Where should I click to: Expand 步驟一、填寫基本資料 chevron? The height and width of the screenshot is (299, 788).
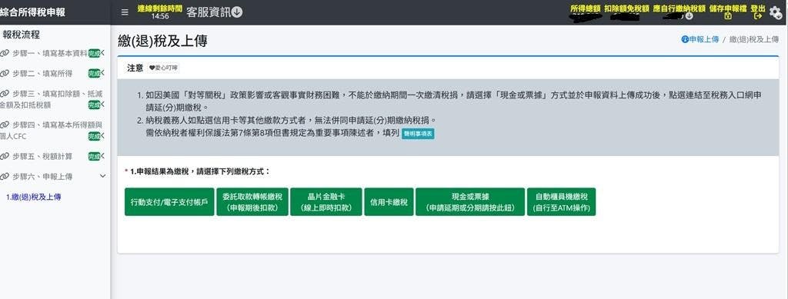point(102,53)
